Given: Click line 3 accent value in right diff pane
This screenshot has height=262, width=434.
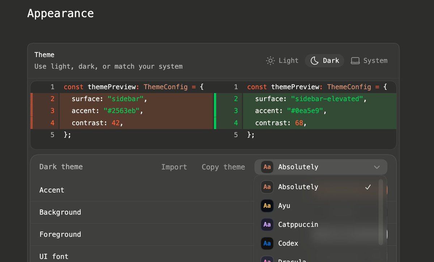Looking at the screenshot, I should point(306,111).
